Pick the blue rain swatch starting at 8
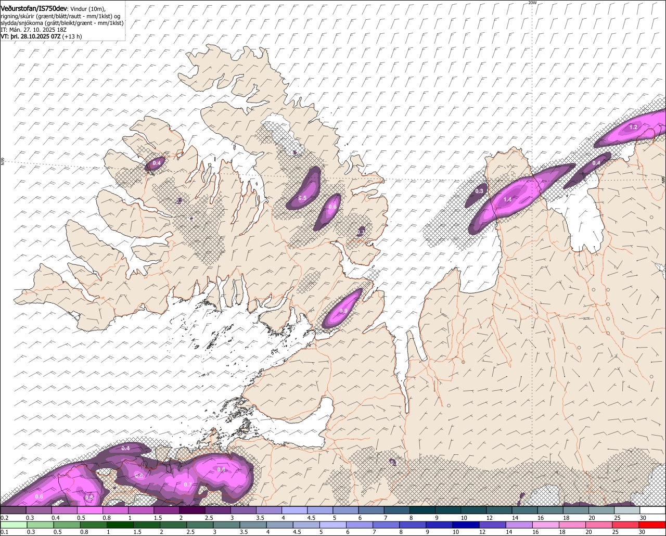The image size is (666, 536). [x=413, y=525]
